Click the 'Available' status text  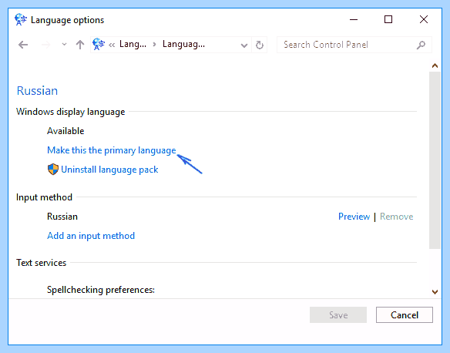tap(65, 131)
